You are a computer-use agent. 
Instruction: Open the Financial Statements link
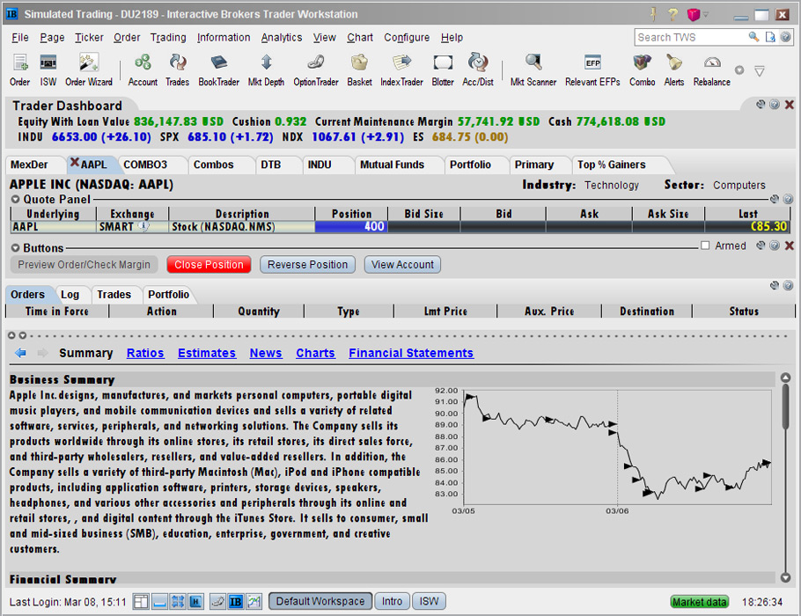pyautogui.click(x=411, y=353)
